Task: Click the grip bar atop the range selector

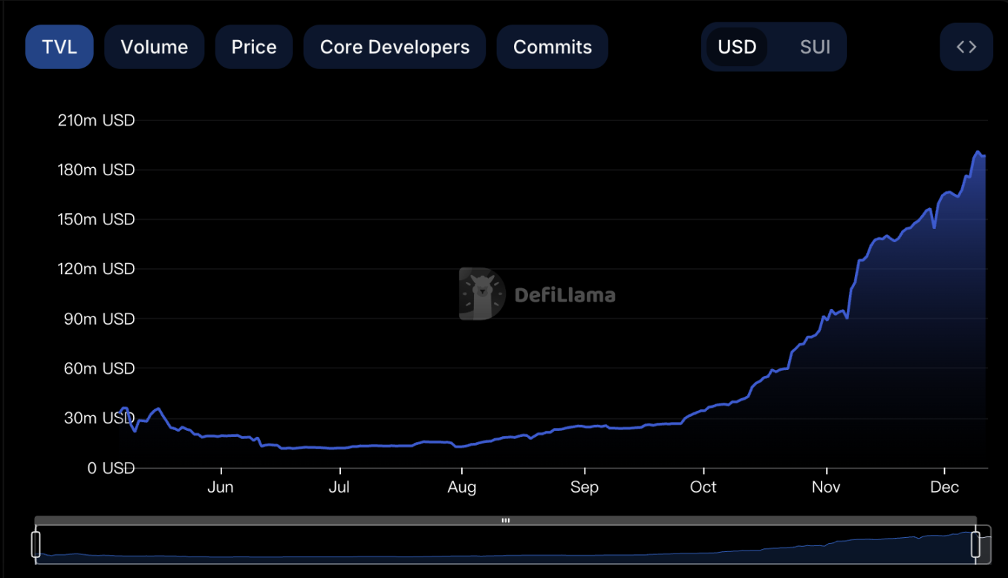Action: click(x=505, y=520)
